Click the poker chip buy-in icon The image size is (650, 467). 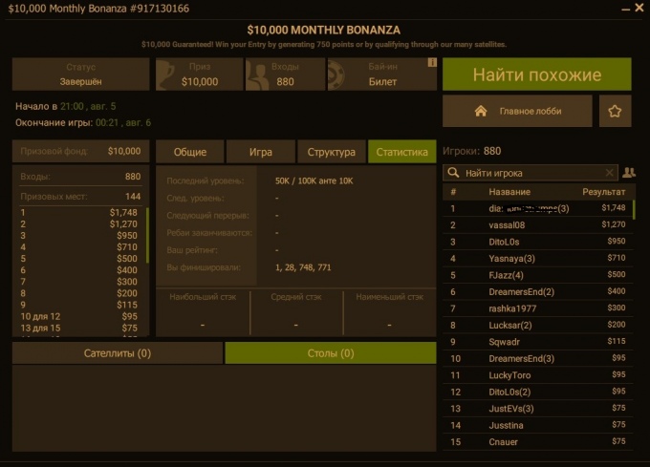pyautogui.click(x=336, y=74)
